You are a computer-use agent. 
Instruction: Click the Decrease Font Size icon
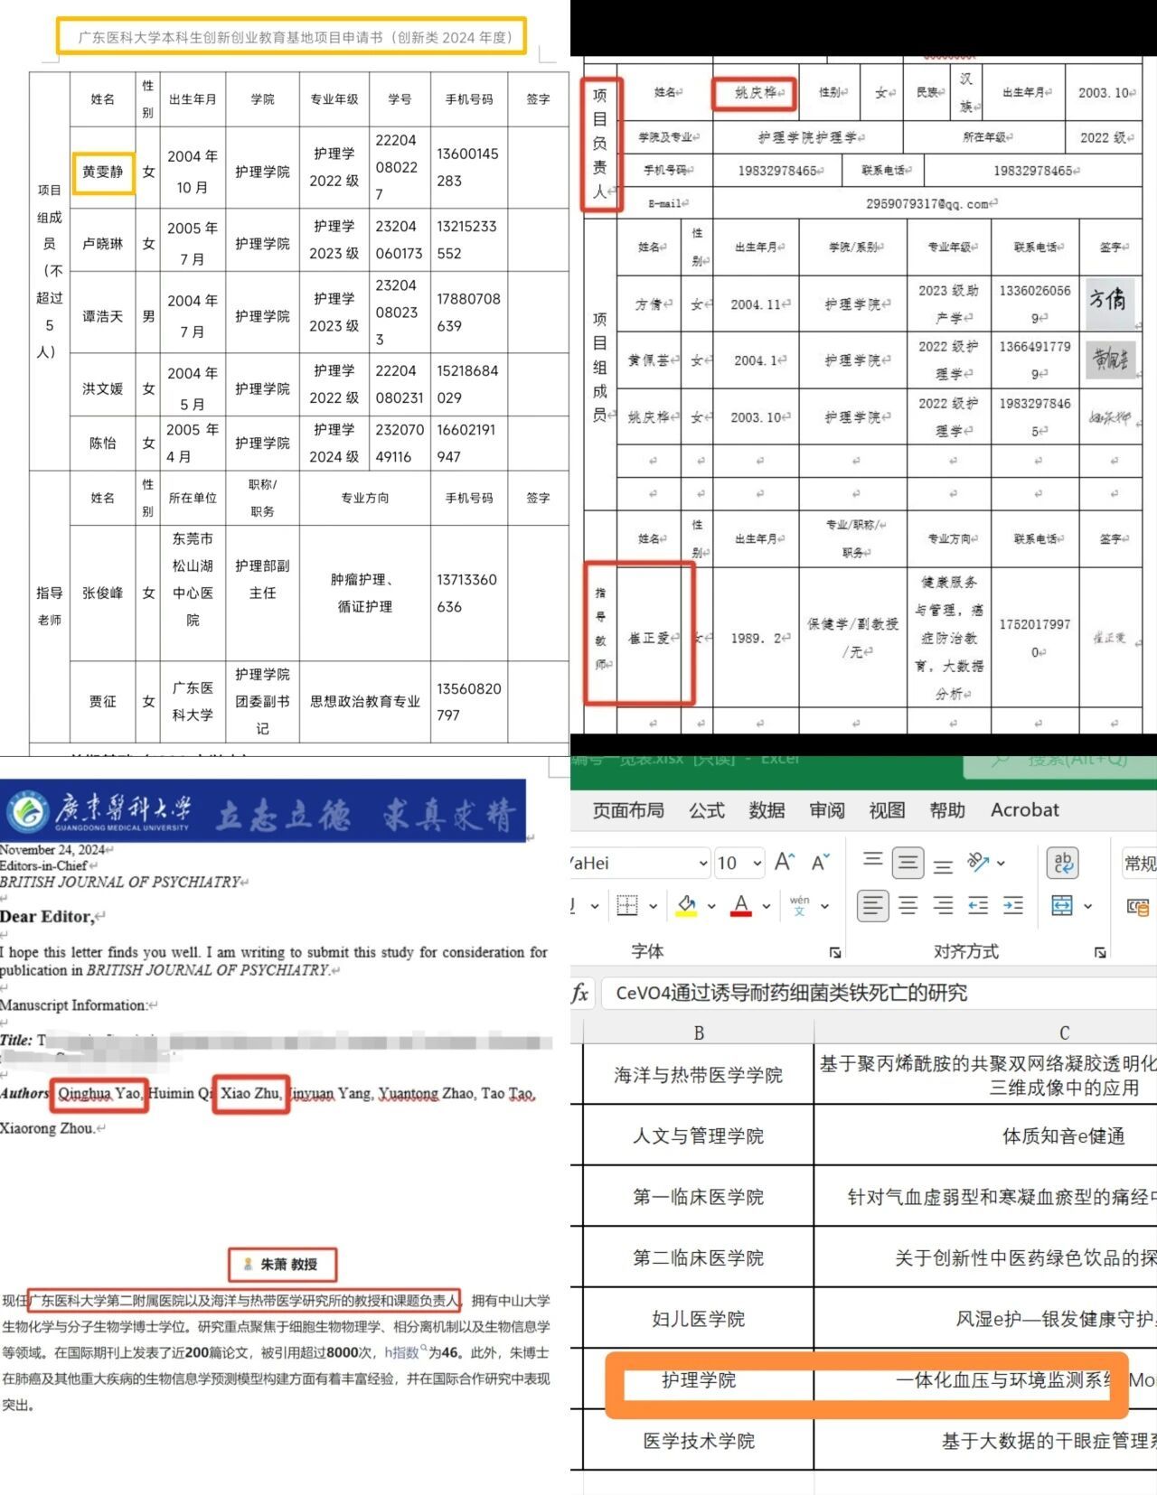click(820, 863)
